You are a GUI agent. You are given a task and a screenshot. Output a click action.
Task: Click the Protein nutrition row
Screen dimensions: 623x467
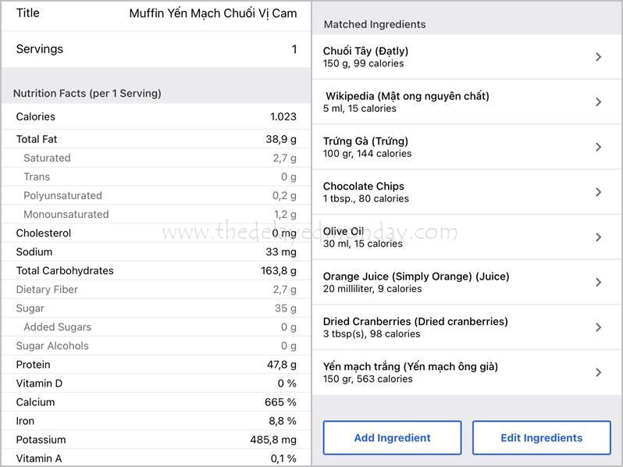(156, 365)
